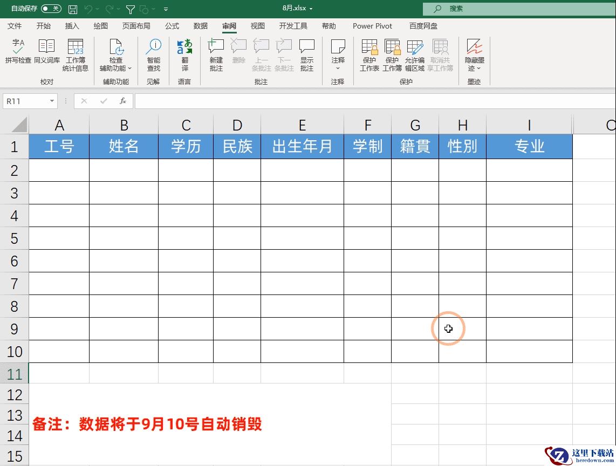Open the 注释 notes menu
Screen dimensions: 616x466
coord(338,55)
